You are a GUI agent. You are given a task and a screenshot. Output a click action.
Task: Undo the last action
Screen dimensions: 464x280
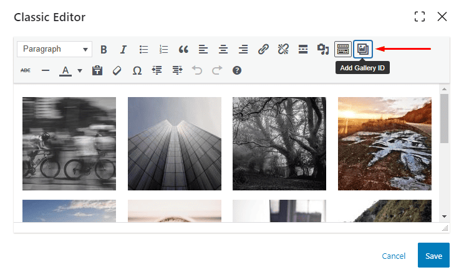(x=197, y=70)
